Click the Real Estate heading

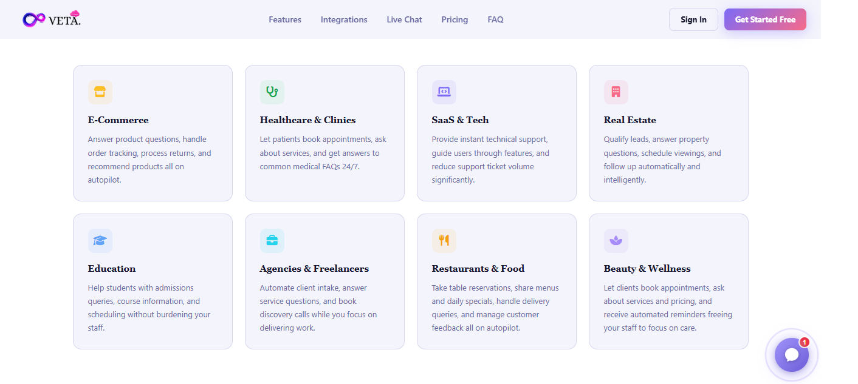coord(630,120)
